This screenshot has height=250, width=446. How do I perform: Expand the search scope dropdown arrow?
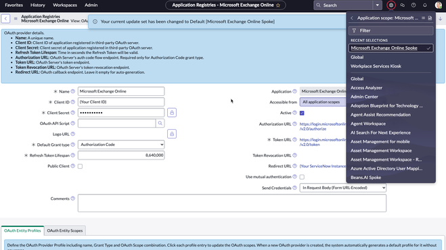coord(377,5)
